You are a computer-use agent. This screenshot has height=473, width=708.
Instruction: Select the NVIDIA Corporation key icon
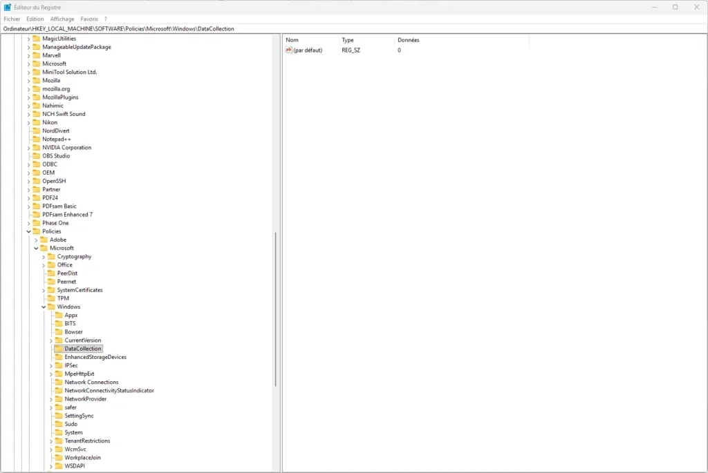(37, 147)
